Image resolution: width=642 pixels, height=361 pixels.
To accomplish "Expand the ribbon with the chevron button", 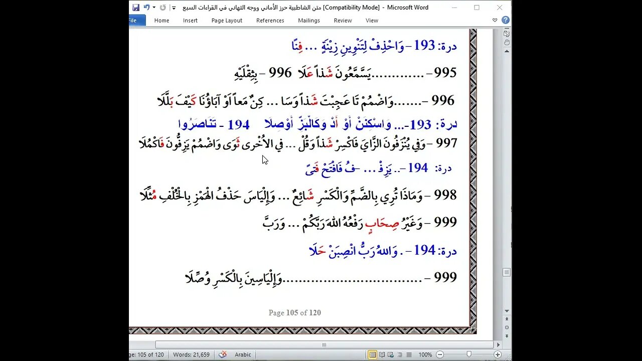I will pyautogui.click(x=495, y=21).
